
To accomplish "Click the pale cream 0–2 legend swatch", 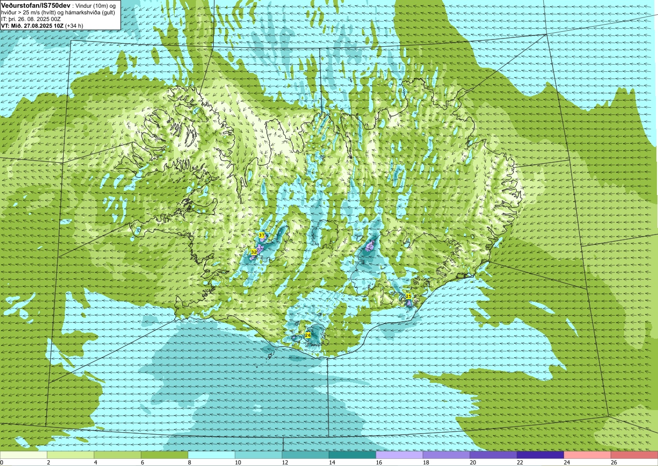I will (x=24, y=455).
